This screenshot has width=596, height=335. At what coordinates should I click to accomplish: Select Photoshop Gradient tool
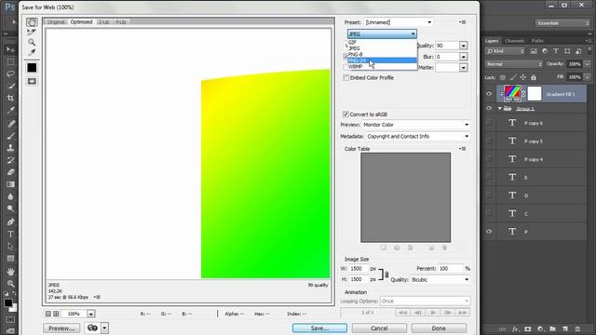10,184
